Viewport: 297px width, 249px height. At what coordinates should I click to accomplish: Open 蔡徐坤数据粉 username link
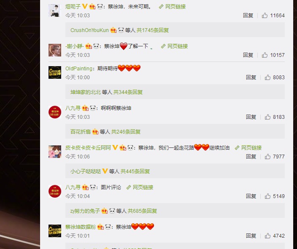point(80,227)
